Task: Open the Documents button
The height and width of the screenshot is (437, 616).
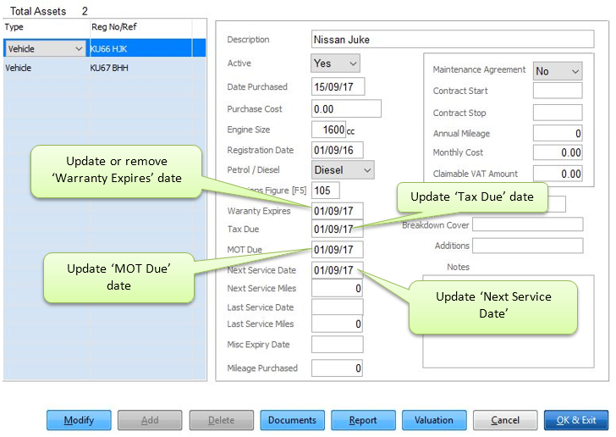Action: pyautogui.click(x=292, y=420)
